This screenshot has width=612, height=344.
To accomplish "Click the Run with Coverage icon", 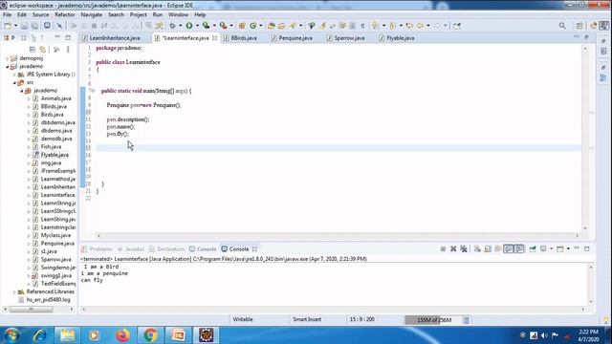I will click(x=206, y=26).
